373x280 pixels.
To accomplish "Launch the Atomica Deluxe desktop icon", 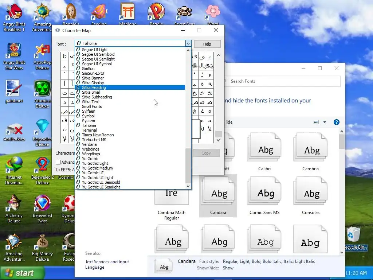I will [x=42, y=94].
